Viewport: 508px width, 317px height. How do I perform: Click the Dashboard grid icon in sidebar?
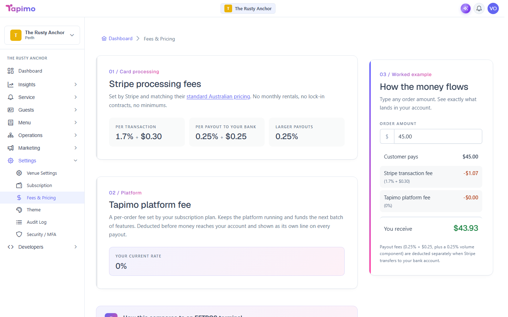11,71
